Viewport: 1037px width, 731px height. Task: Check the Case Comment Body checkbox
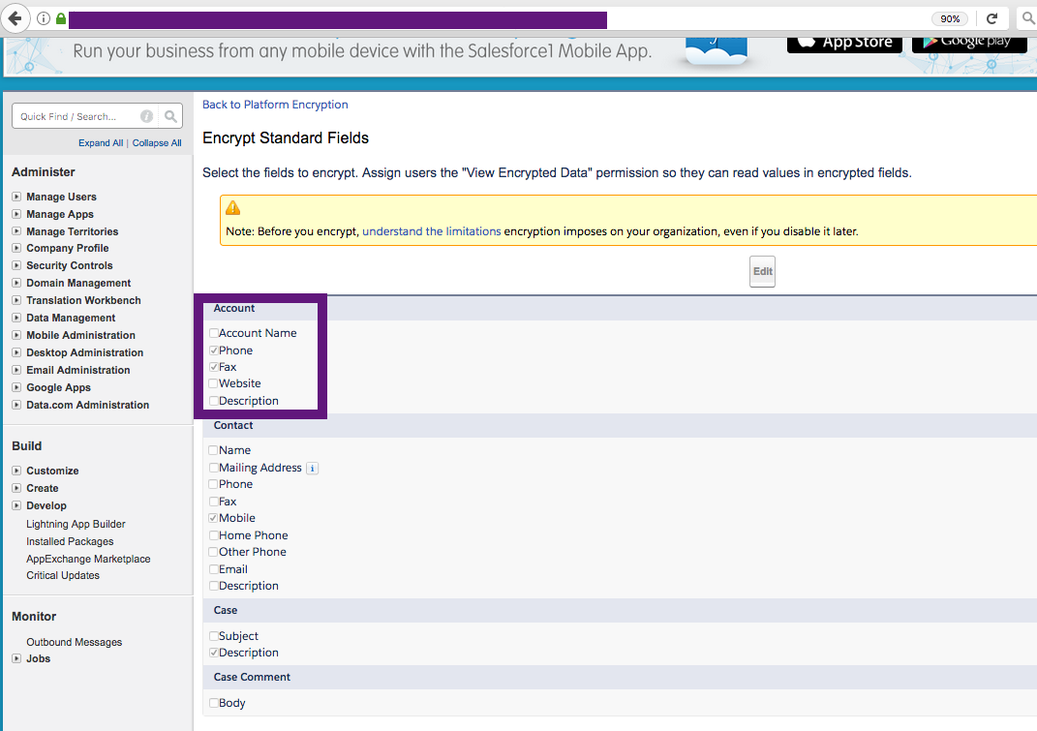click(x=214, y=703)
